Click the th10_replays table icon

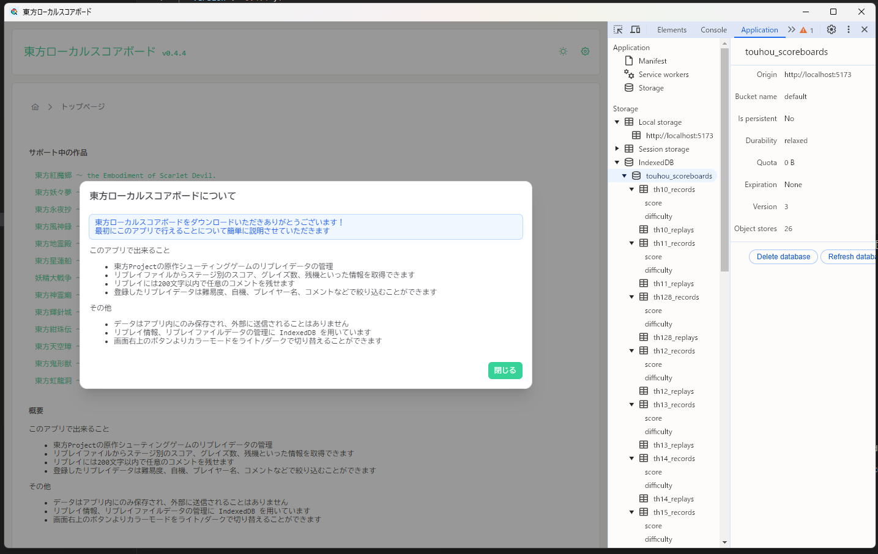click(644, 229)
